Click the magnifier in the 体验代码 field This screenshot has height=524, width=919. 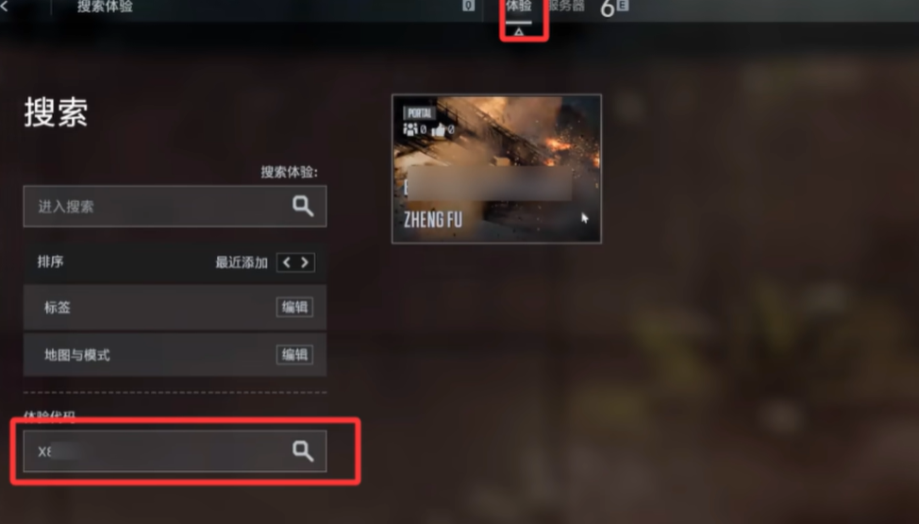[303, 450]
